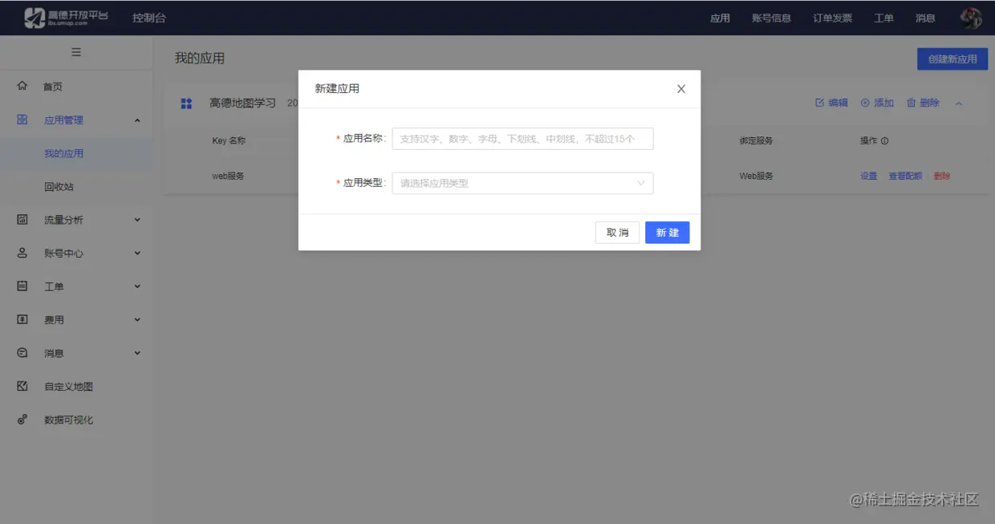Expand the 流量分析 sidebar arrow

click(137, 220)
